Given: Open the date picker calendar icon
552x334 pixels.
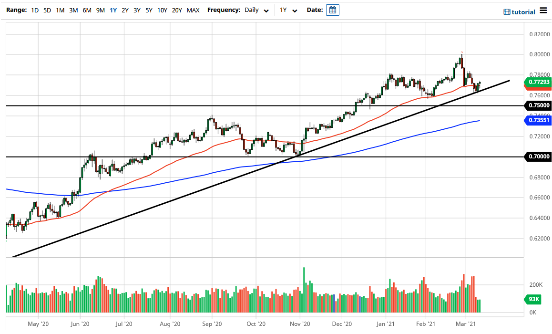Looking at the screenshot, I should 332,10.
